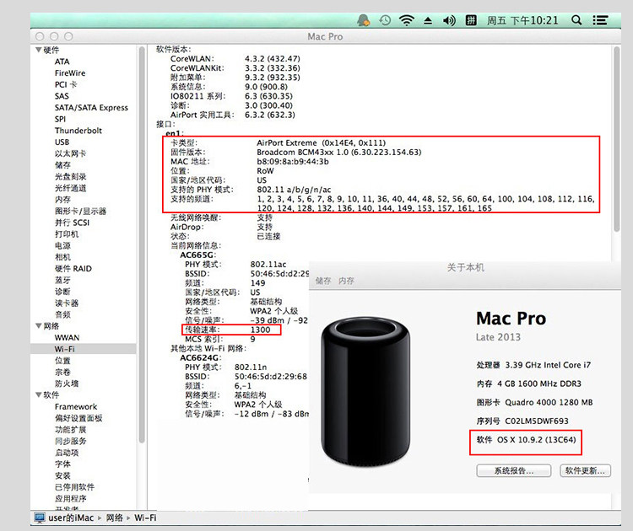Click the computer icon in the path bar
The image size is (633, 531).
(39, 518)
